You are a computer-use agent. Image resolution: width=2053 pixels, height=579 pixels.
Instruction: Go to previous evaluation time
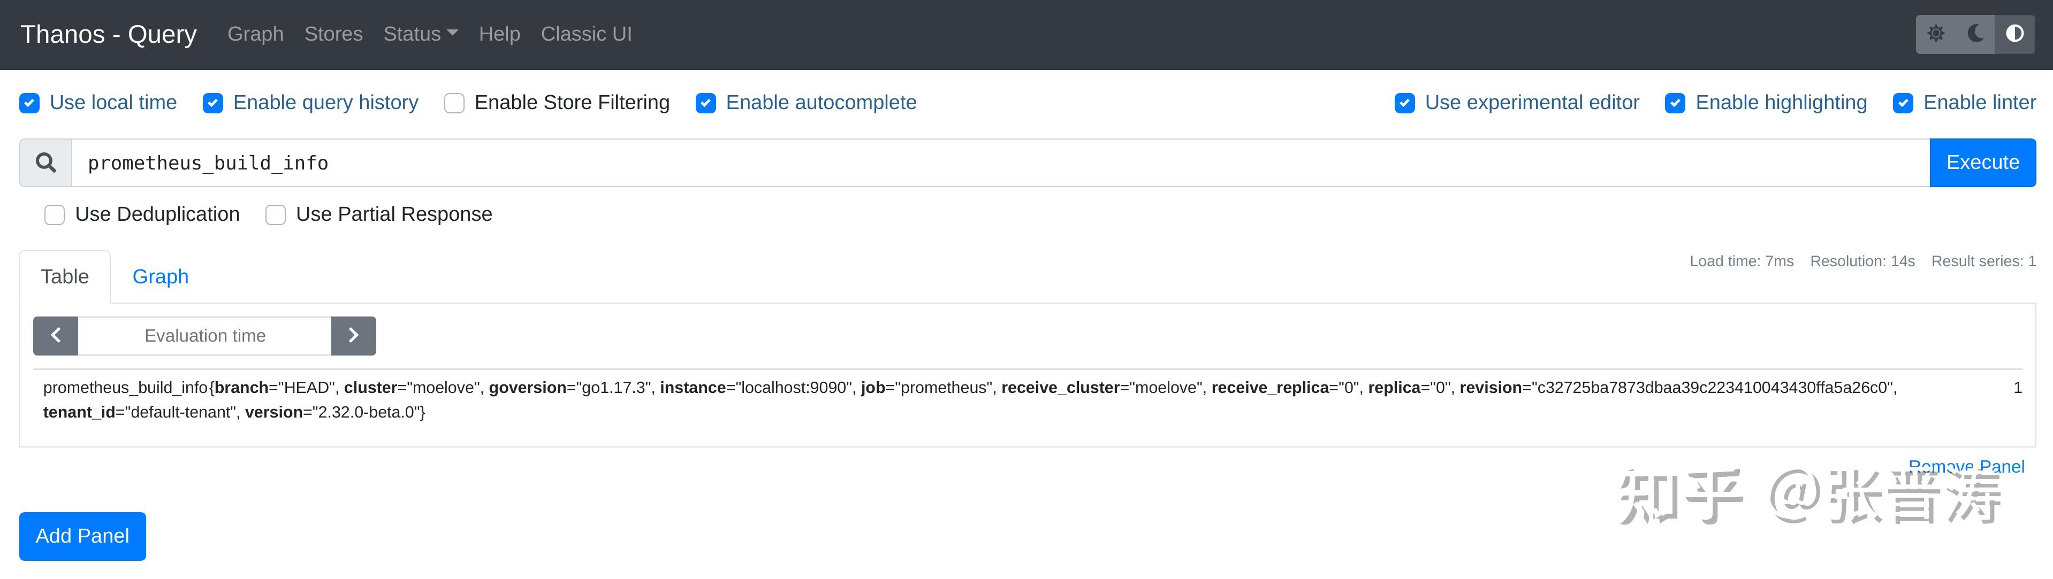[x=56, y=335]
